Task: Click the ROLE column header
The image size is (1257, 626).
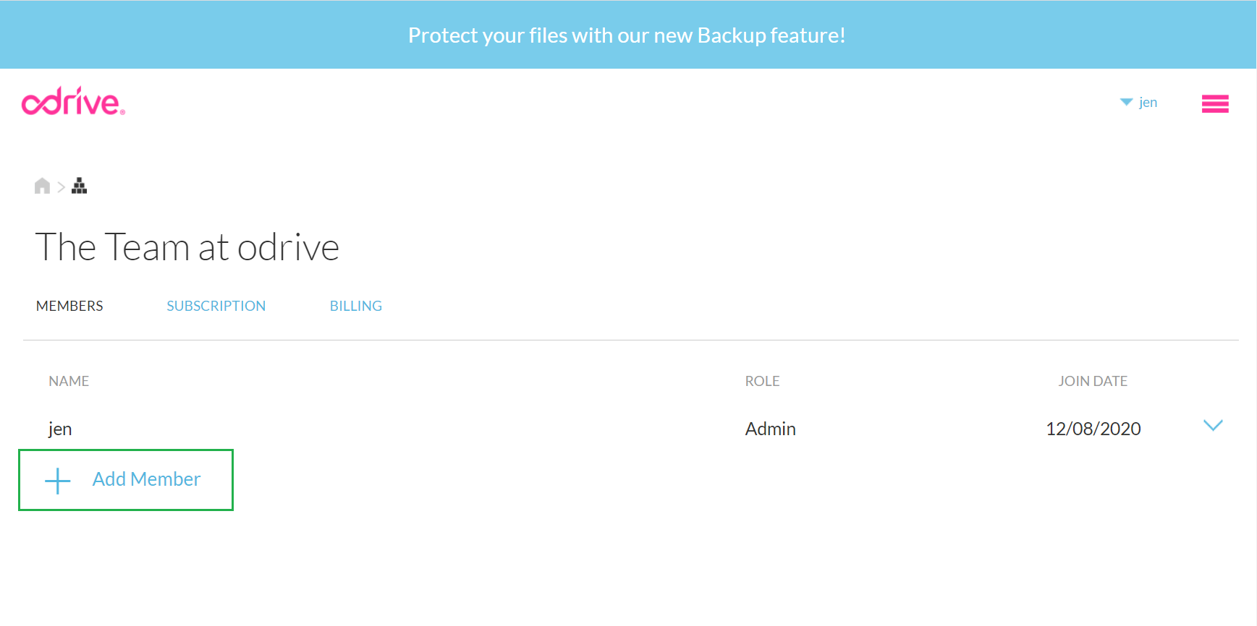Action: [762, 381]
